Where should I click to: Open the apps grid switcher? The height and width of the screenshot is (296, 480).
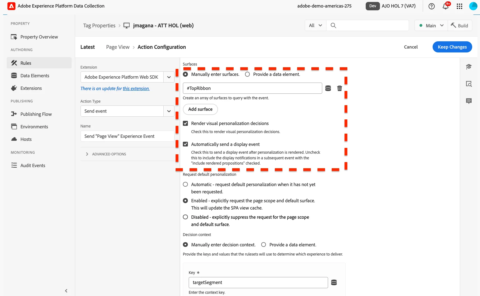point(460,6)
